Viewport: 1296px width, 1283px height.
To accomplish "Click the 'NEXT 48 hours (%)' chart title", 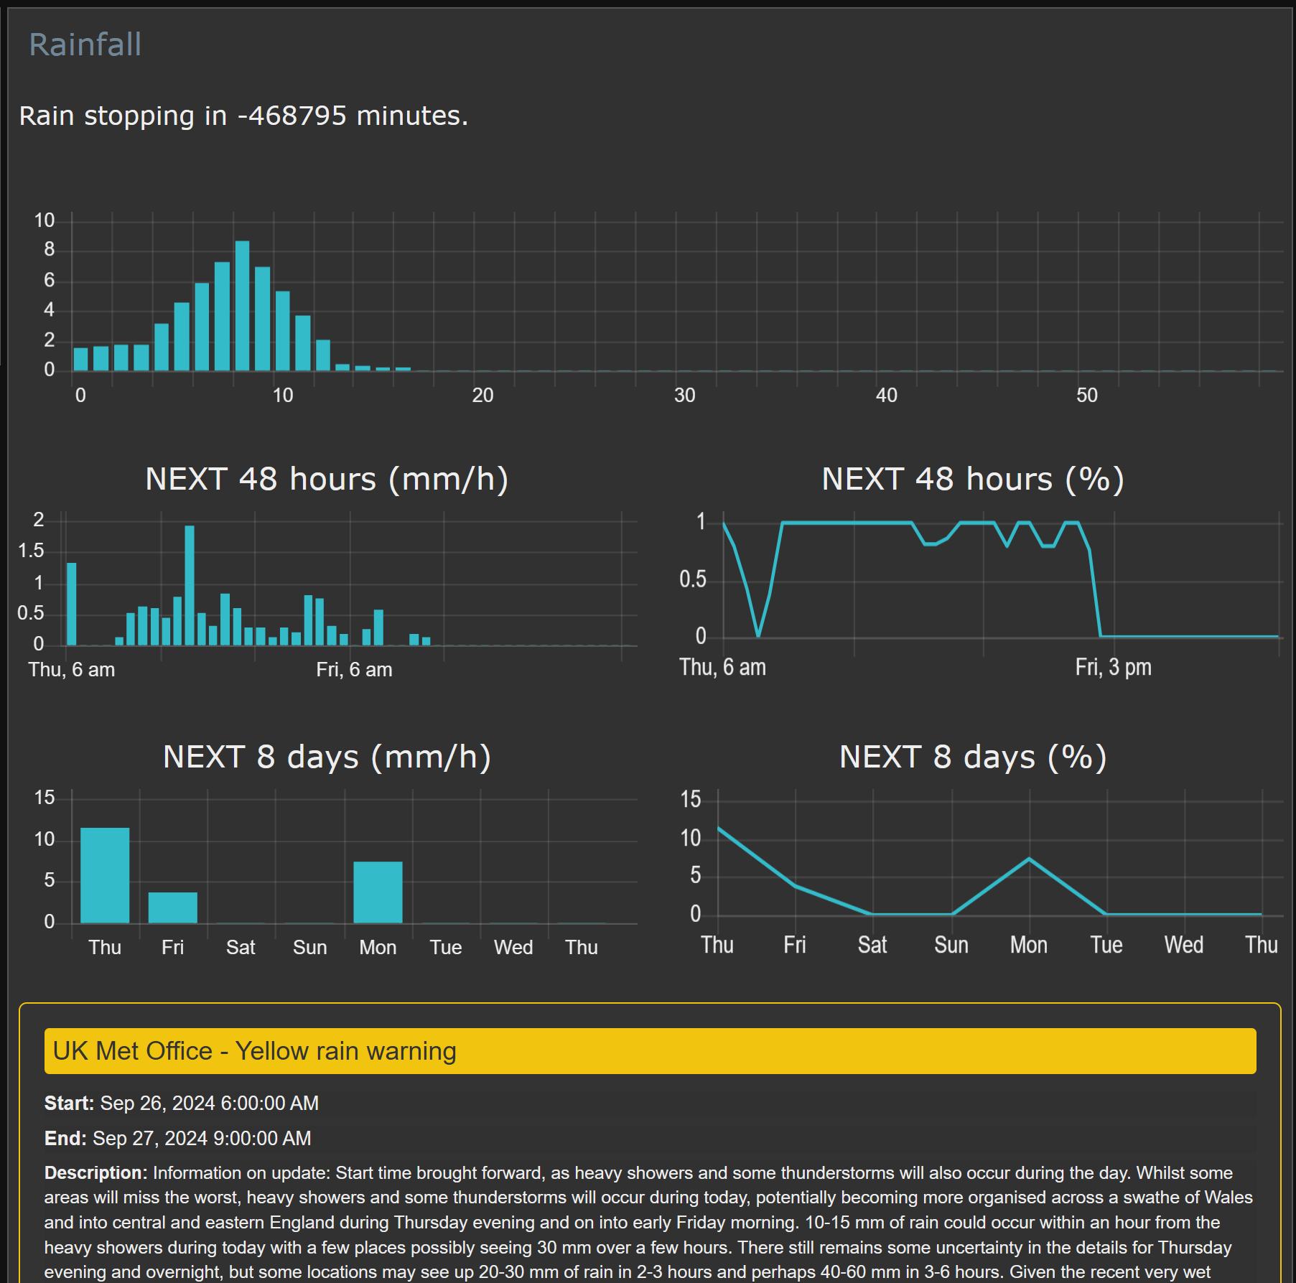I will 973,479.
